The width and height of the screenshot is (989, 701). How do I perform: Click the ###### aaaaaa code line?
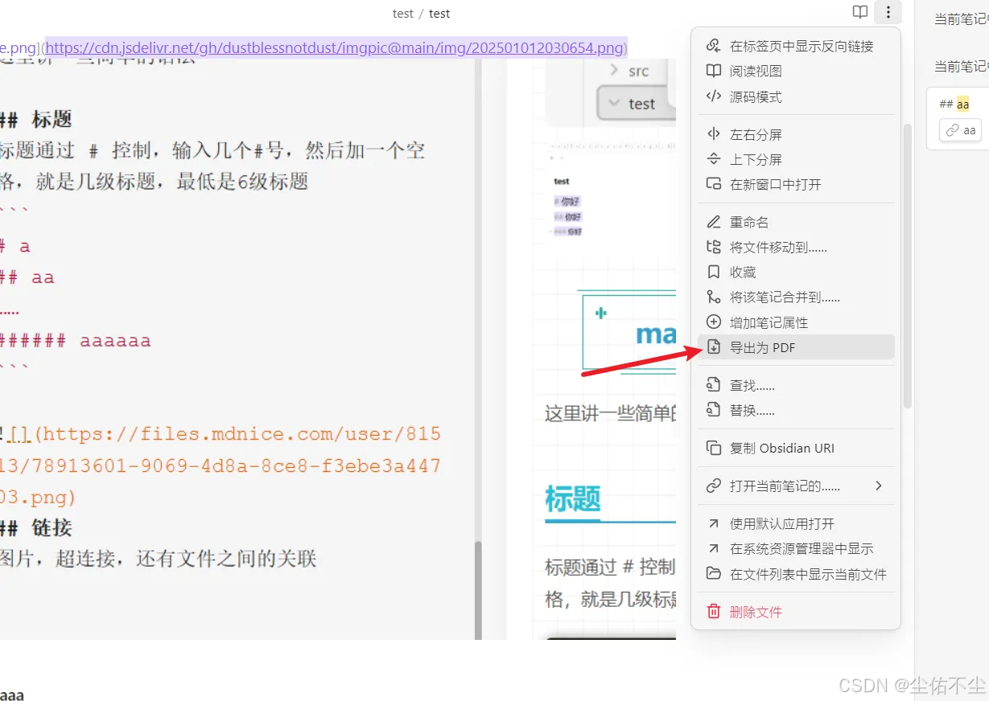pos(75,341)
